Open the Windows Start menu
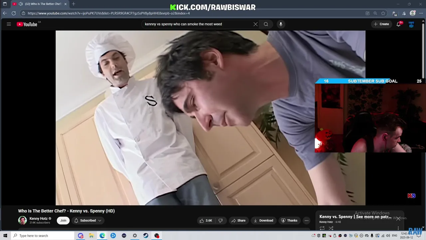426x240 pixels. pyautogui.click(x=5, y=236)
